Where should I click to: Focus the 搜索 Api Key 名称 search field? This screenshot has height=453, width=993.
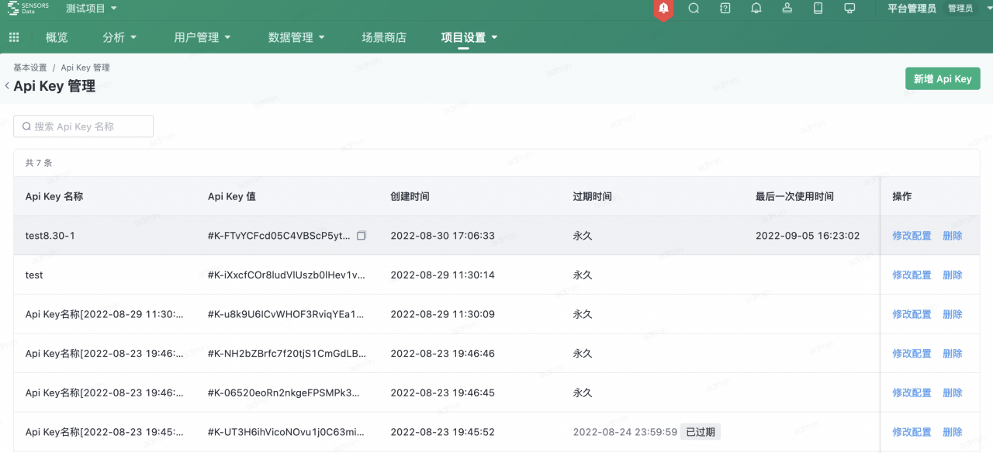84,126
